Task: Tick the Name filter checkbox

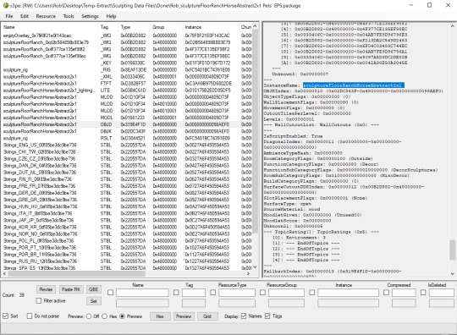Action: click(111, 293)
